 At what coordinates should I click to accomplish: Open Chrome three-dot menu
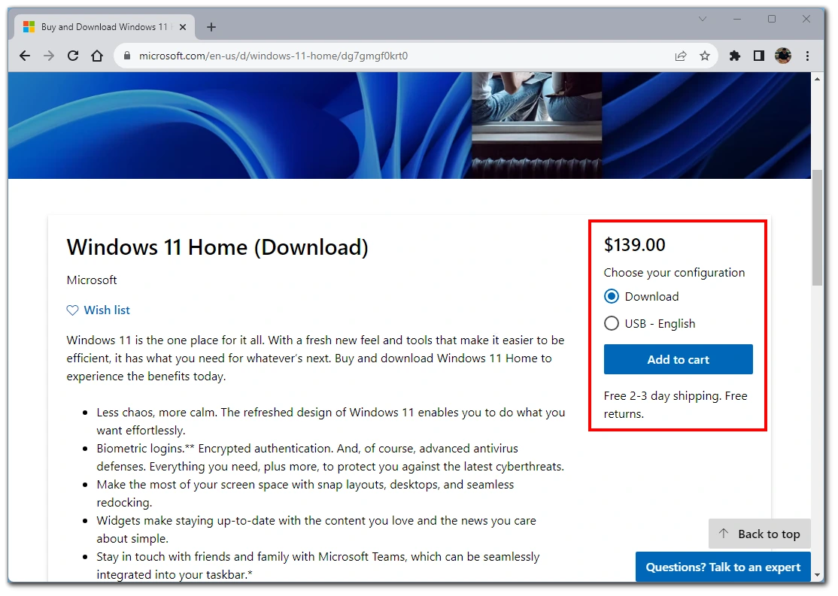click(x=808, y=56)
